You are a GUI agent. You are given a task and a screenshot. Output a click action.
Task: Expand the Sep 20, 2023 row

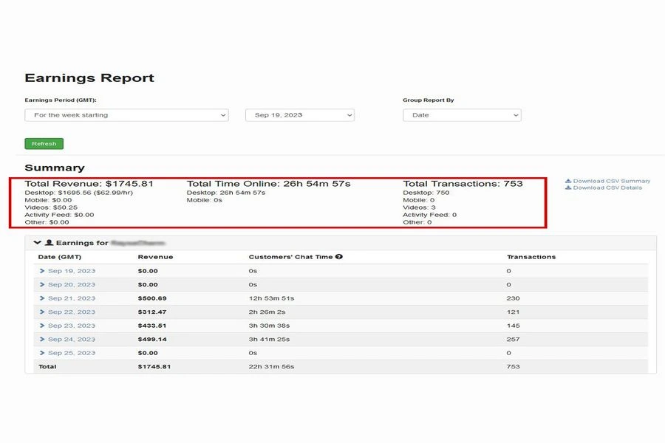click(x=42, y=285)
